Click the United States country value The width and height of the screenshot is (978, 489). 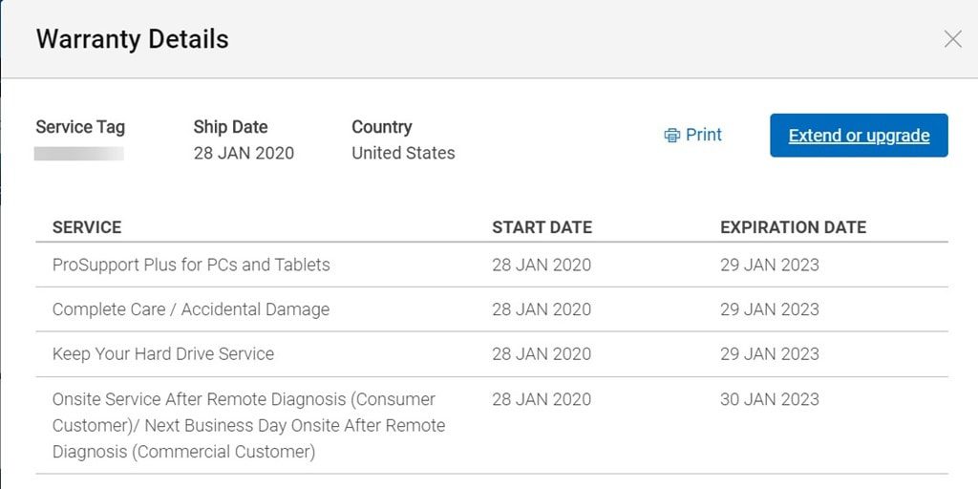[x=403, y=153]
